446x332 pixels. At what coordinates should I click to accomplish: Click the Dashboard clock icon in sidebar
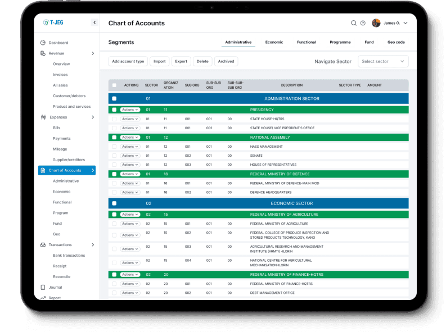[x=43, y=43]
